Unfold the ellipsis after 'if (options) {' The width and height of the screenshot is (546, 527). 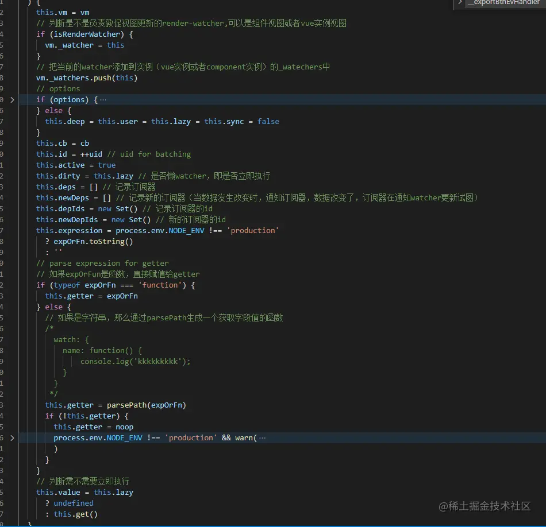tap(103, 100)
